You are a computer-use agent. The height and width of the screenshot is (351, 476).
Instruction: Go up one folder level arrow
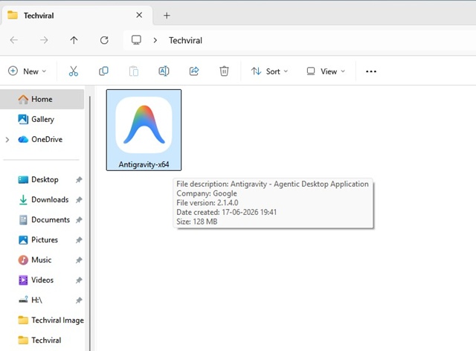click(74, 40)
